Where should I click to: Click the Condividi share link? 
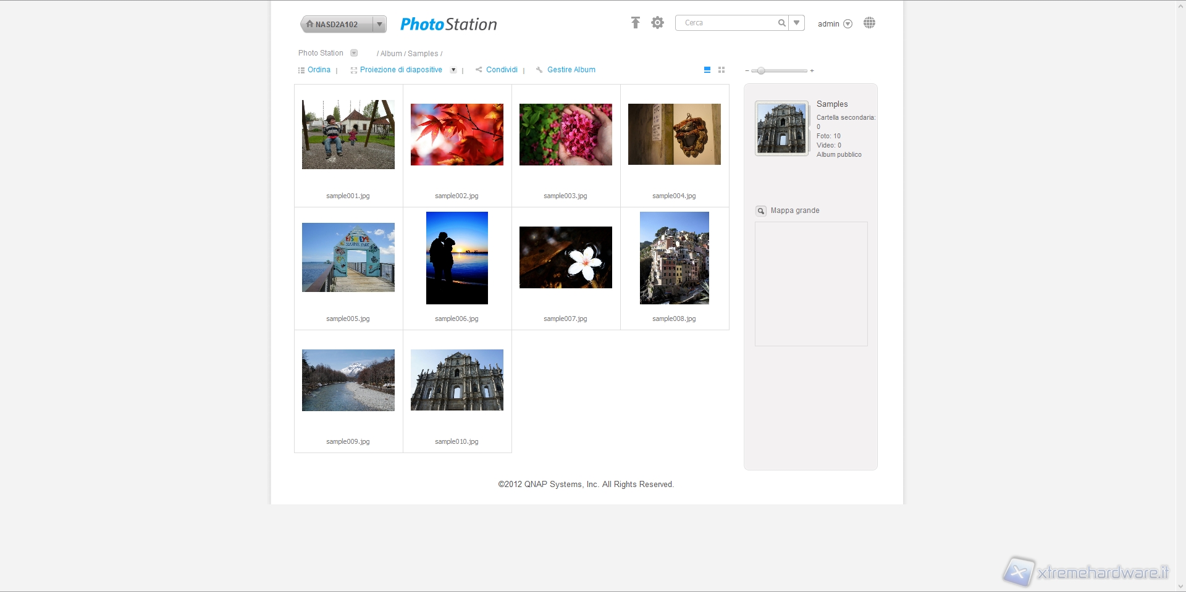click(x=501, y=70)
